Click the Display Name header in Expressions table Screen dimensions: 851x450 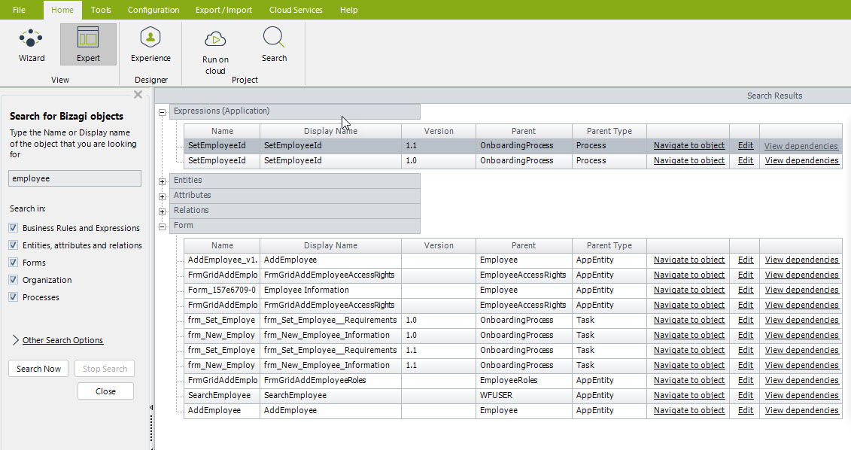(330, 131)
